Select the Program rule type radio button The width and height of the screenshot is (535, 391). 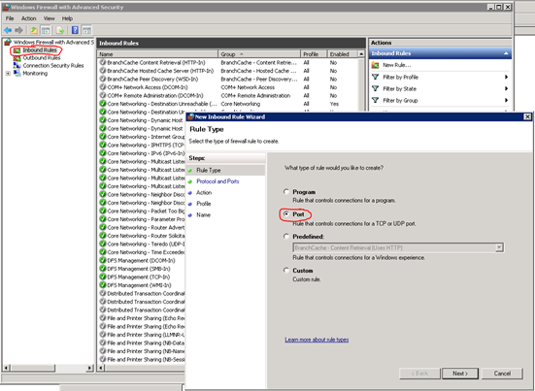click(286, 191)
